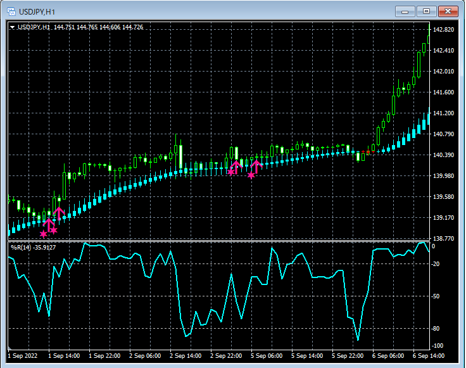Click the 6 Sep 14:00 time label

429,356
